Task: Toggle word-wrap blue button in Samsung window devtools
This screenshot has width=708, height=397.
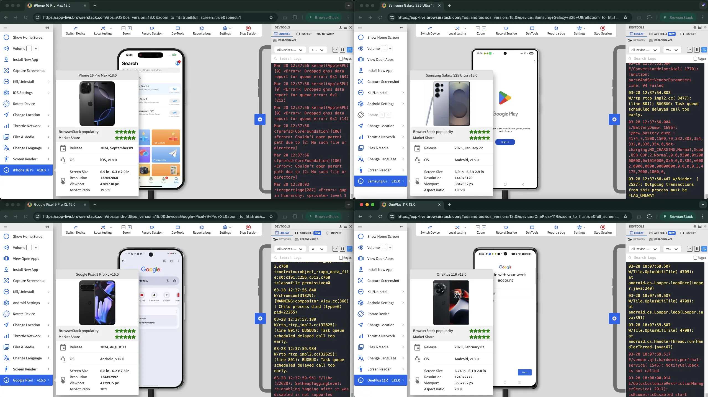Action: (704, 50)
